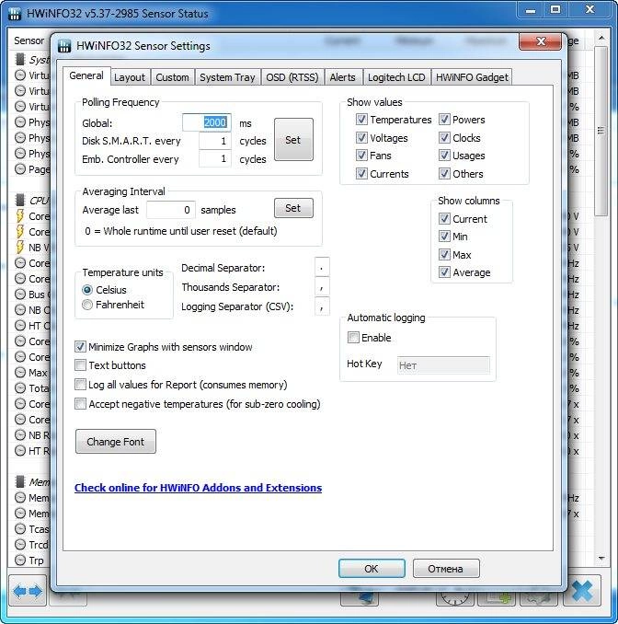
Task: Click the Trcd sensor row icon
Action: pyautogui.click(x=20, y=545)
